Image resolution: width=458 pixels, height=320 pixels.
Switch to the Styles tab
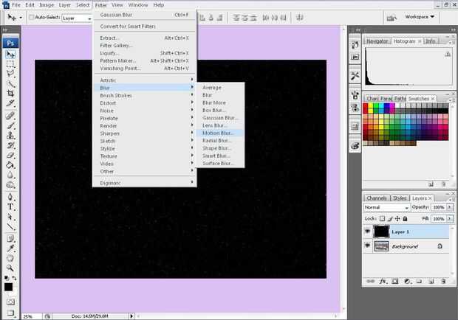pos(400,198)
